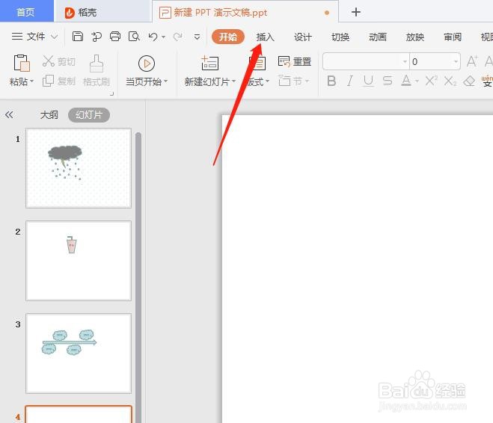
Task: Click the clear formatting eraser icon
Action: coord(469,81)
